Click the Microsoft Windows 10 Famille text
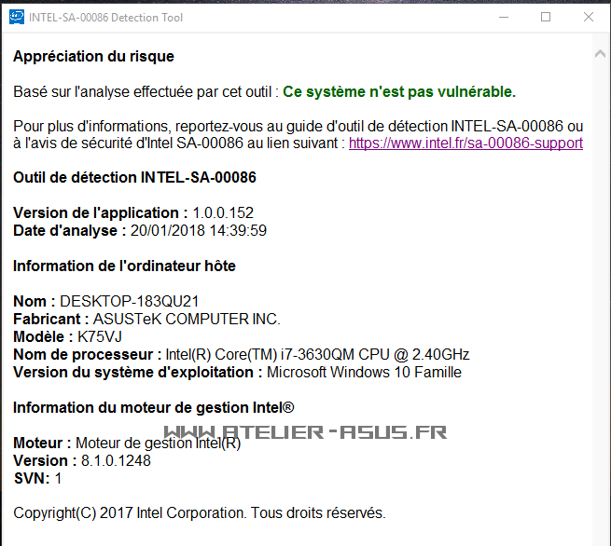 pos(365,372)
